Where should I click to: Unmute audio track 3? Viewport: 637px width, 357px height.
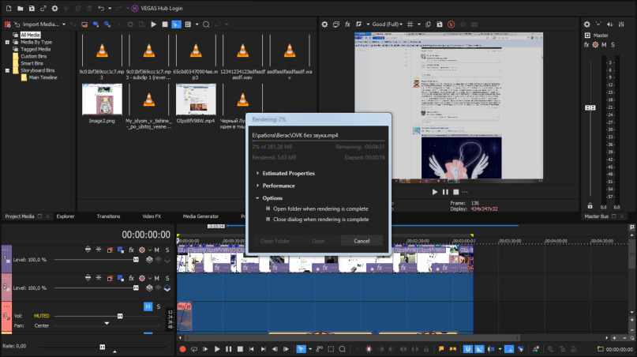(148, 306)
